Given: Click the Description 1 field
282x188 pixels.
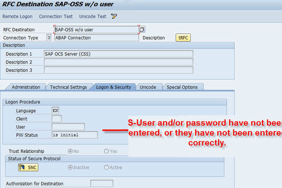Looking at the screenshot, I should click(118, 54).
